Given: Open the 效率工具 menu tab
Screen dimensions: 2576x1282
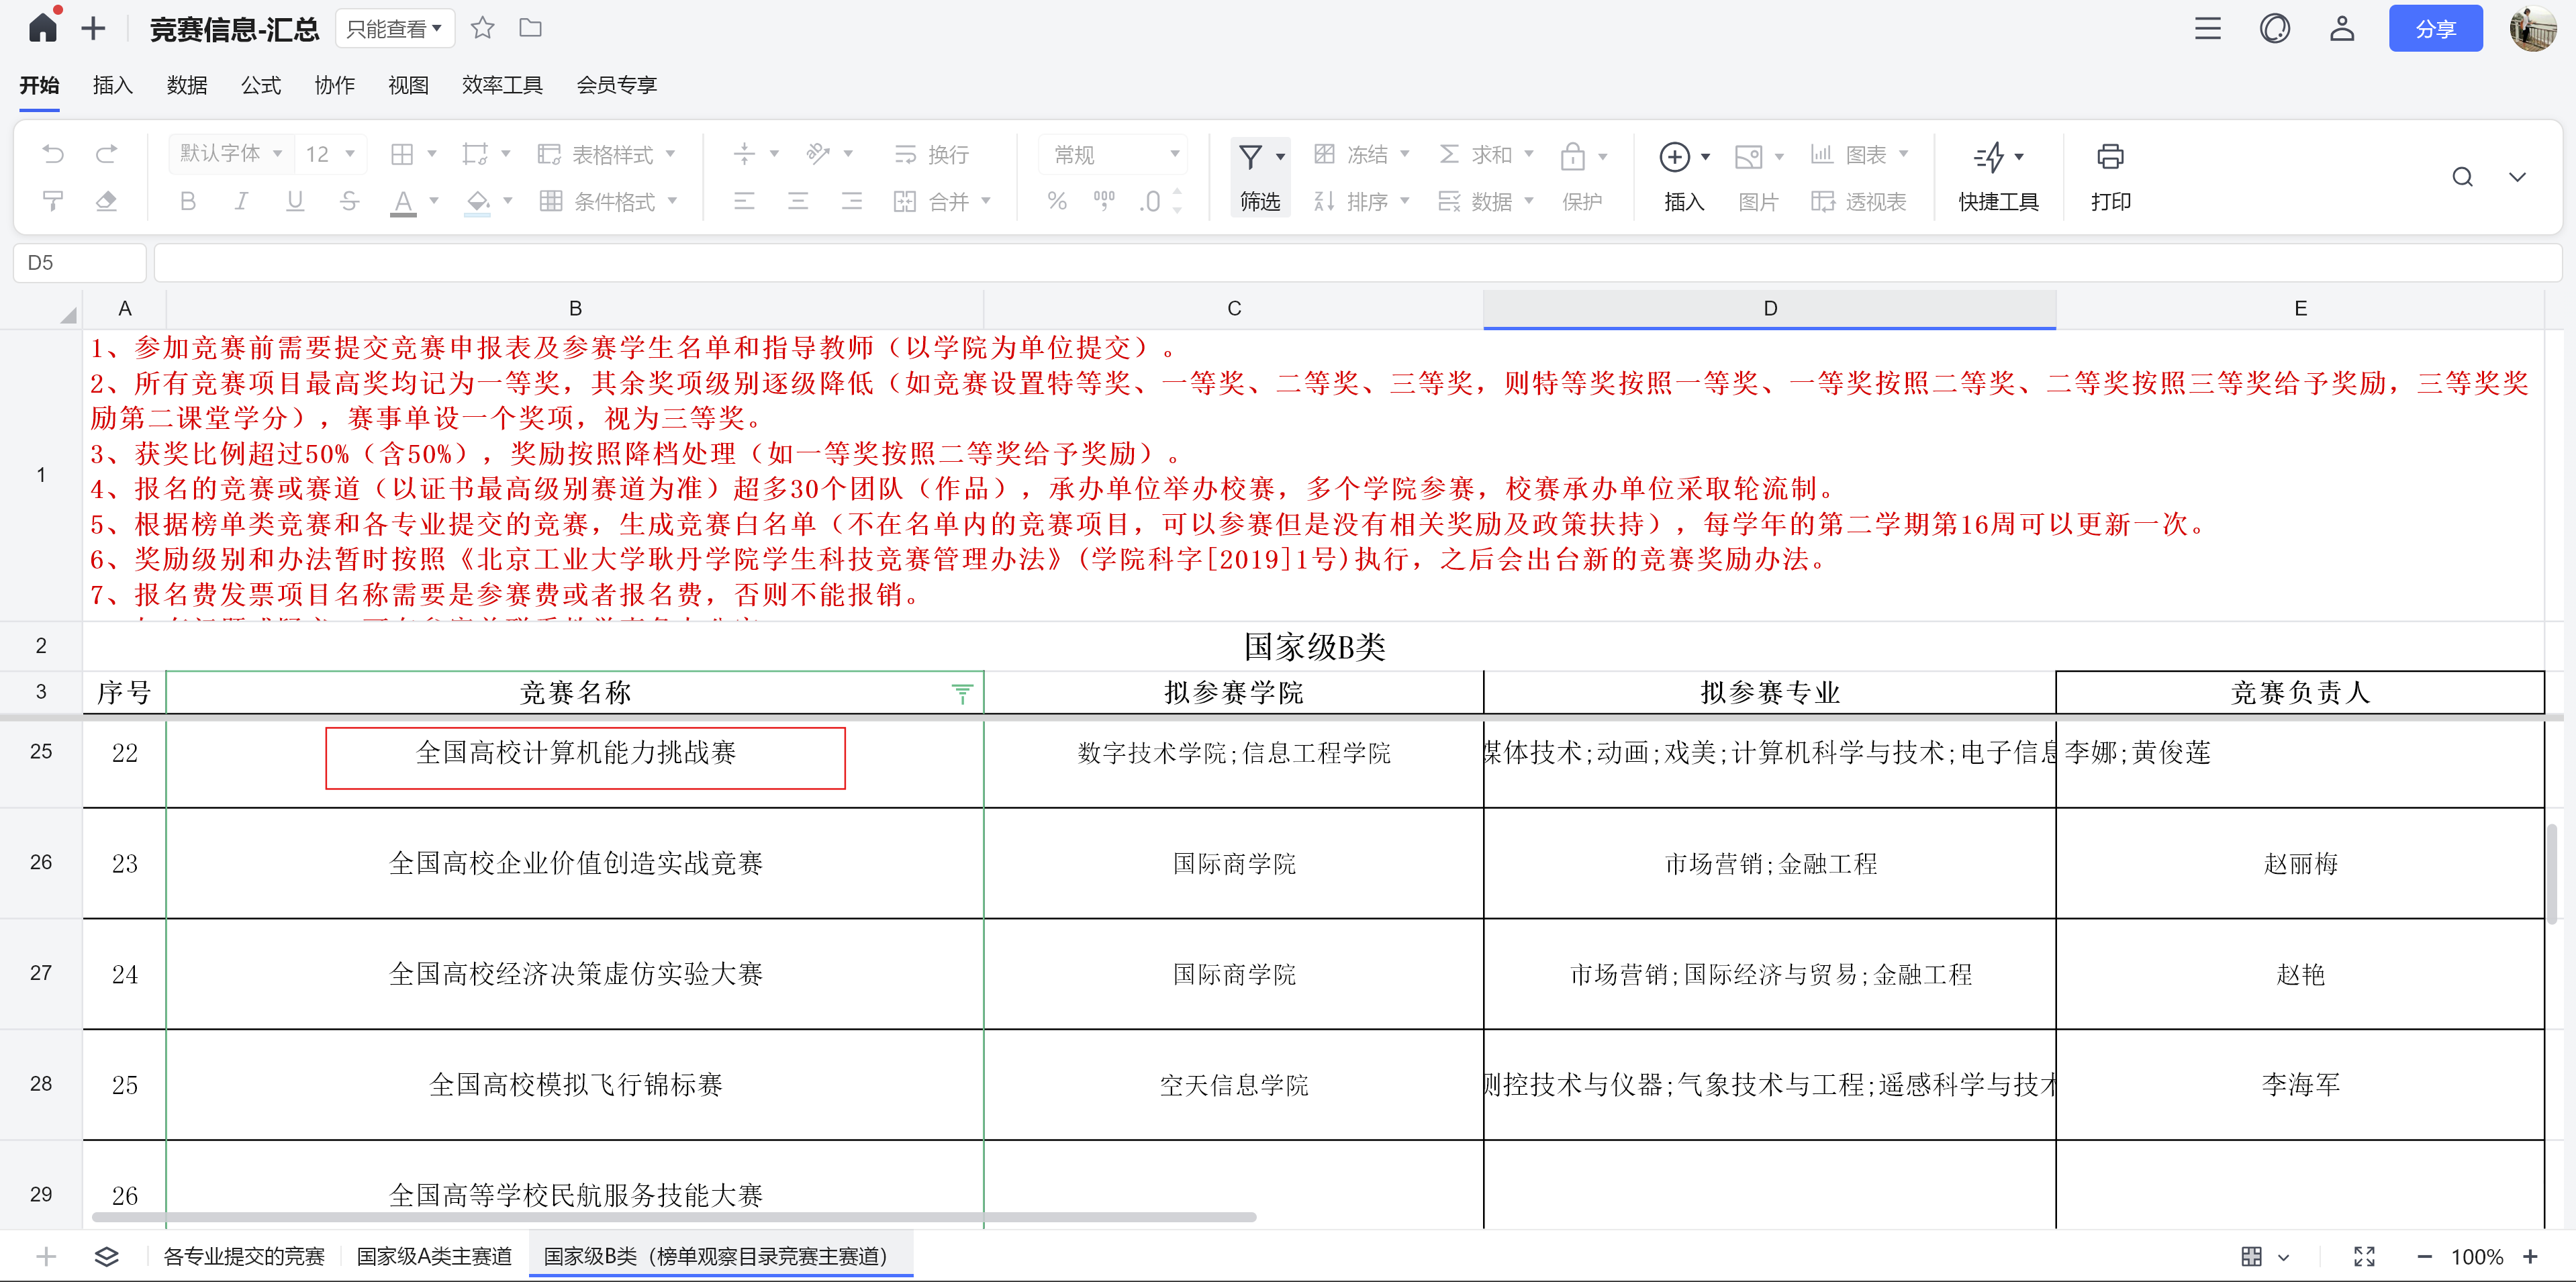Looking at the screenshot, I should pyautogui.click(x=502, y=85).
